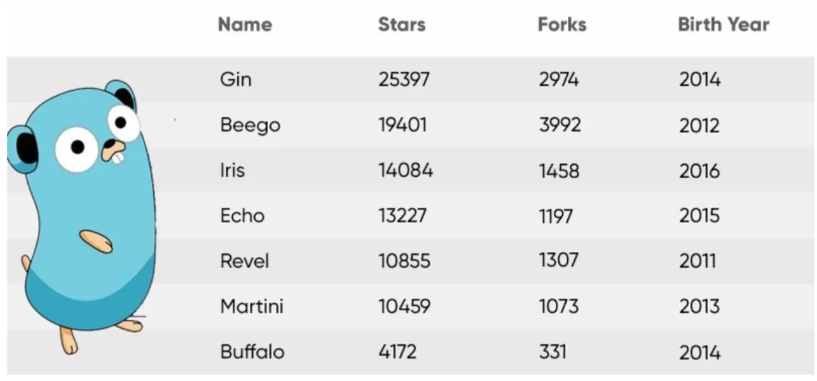Click Buffalo's star count 4172
This screenshot has width=817, height=381.
click(398, 352)
